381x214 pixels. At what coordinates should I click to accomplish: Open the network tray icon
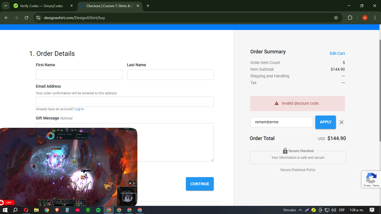point(327,210)
